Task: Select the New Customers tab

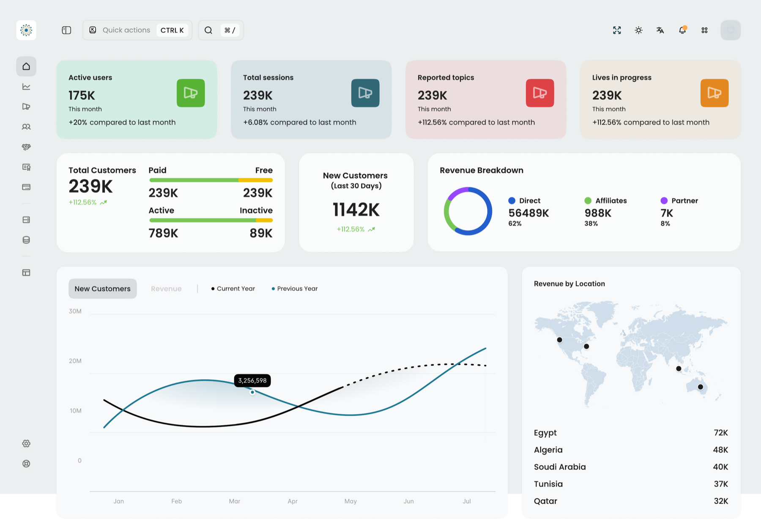Action: click(103, 289)
